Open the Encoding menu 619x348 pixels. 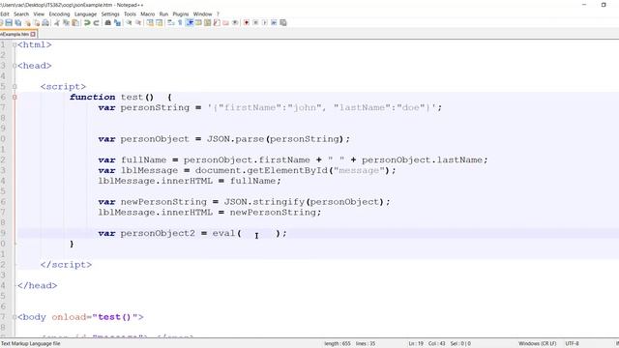[x=59, y=14]
